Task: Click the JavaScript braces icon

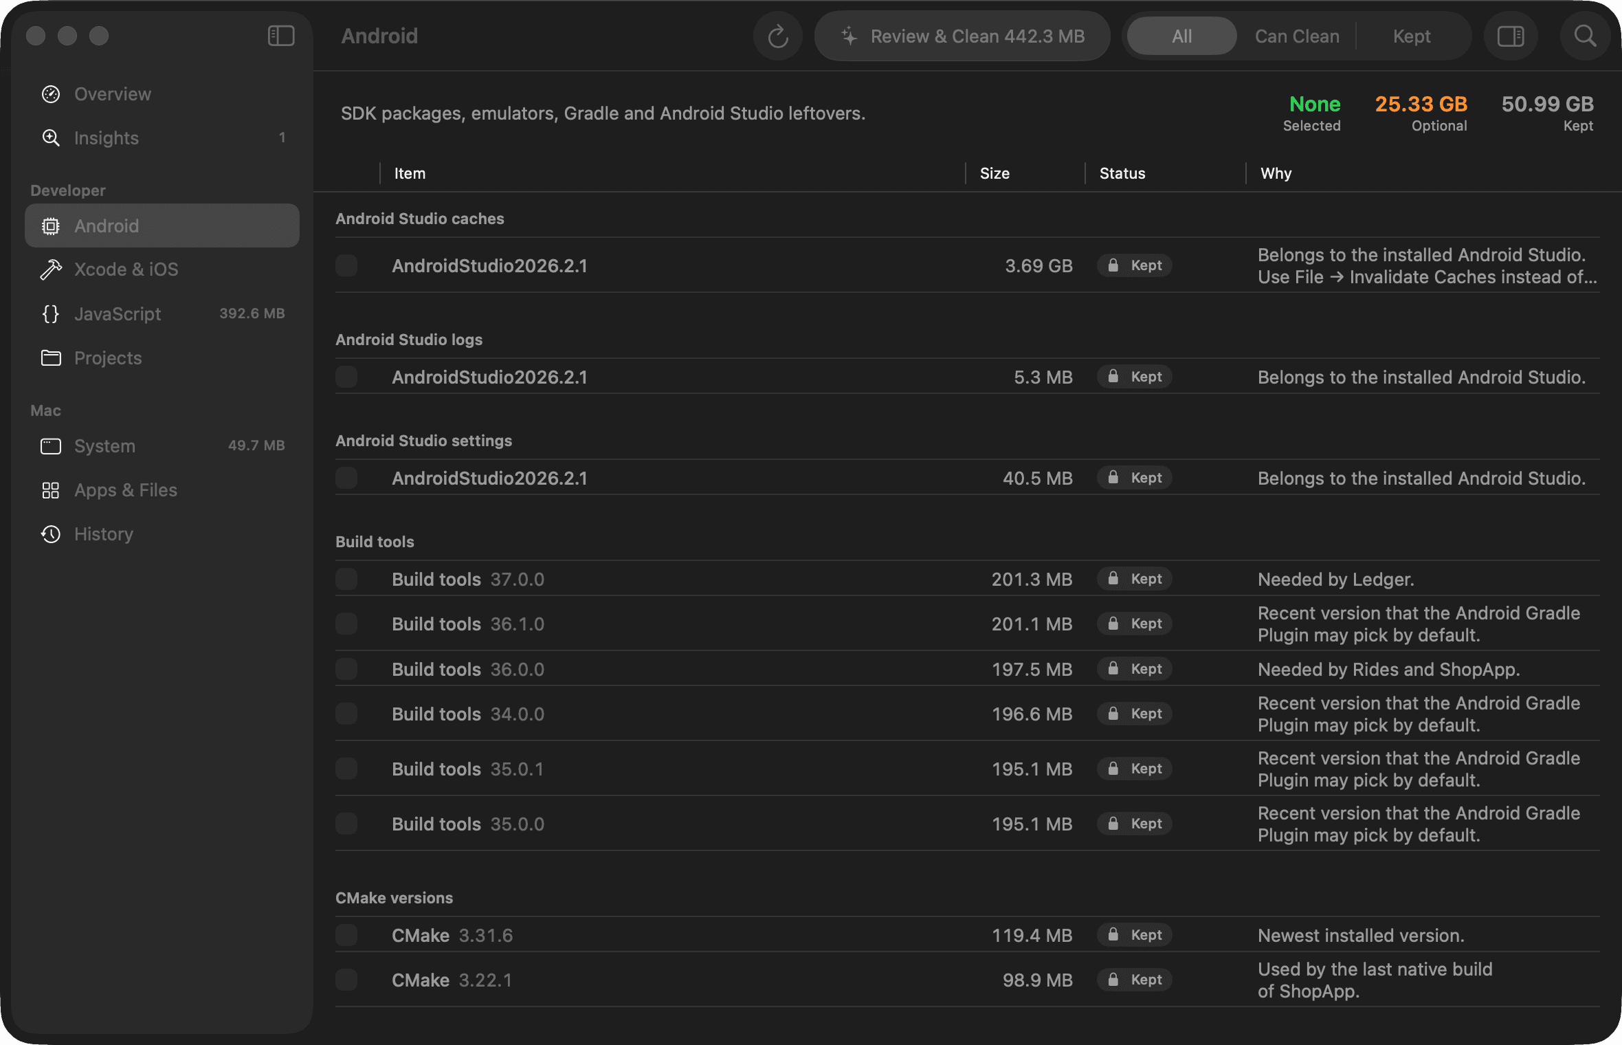Action: tap(51, 314)
